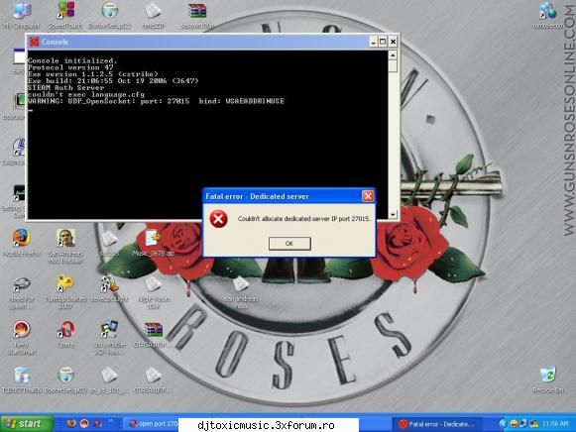
Task: Expand hidden system tray icons arrow
Action: click(x=503, y=423)
